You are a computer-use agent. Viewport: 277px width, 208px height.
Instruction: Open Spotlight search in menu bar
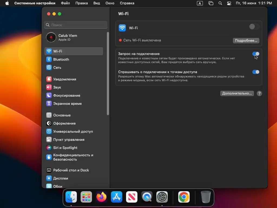pyautogui.click(x=220, y=3)
